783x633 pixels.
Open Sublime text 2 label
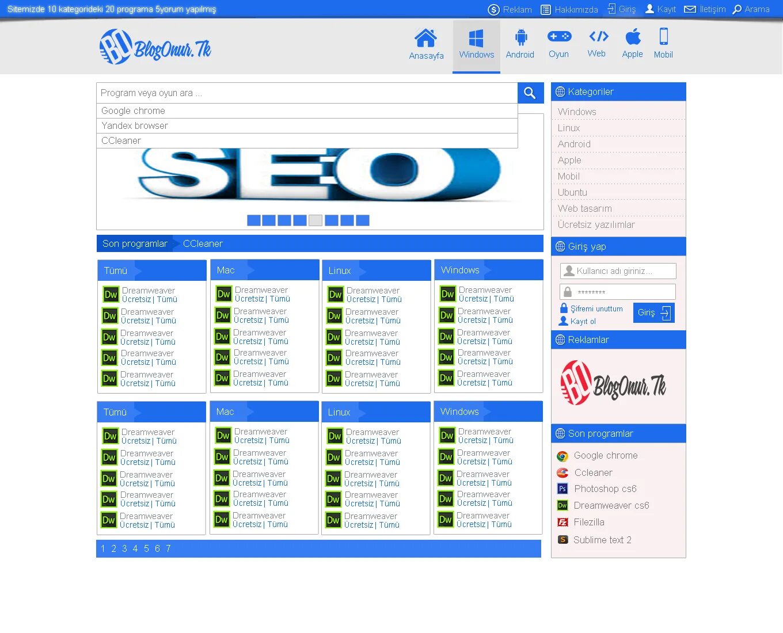pos(602,540)
